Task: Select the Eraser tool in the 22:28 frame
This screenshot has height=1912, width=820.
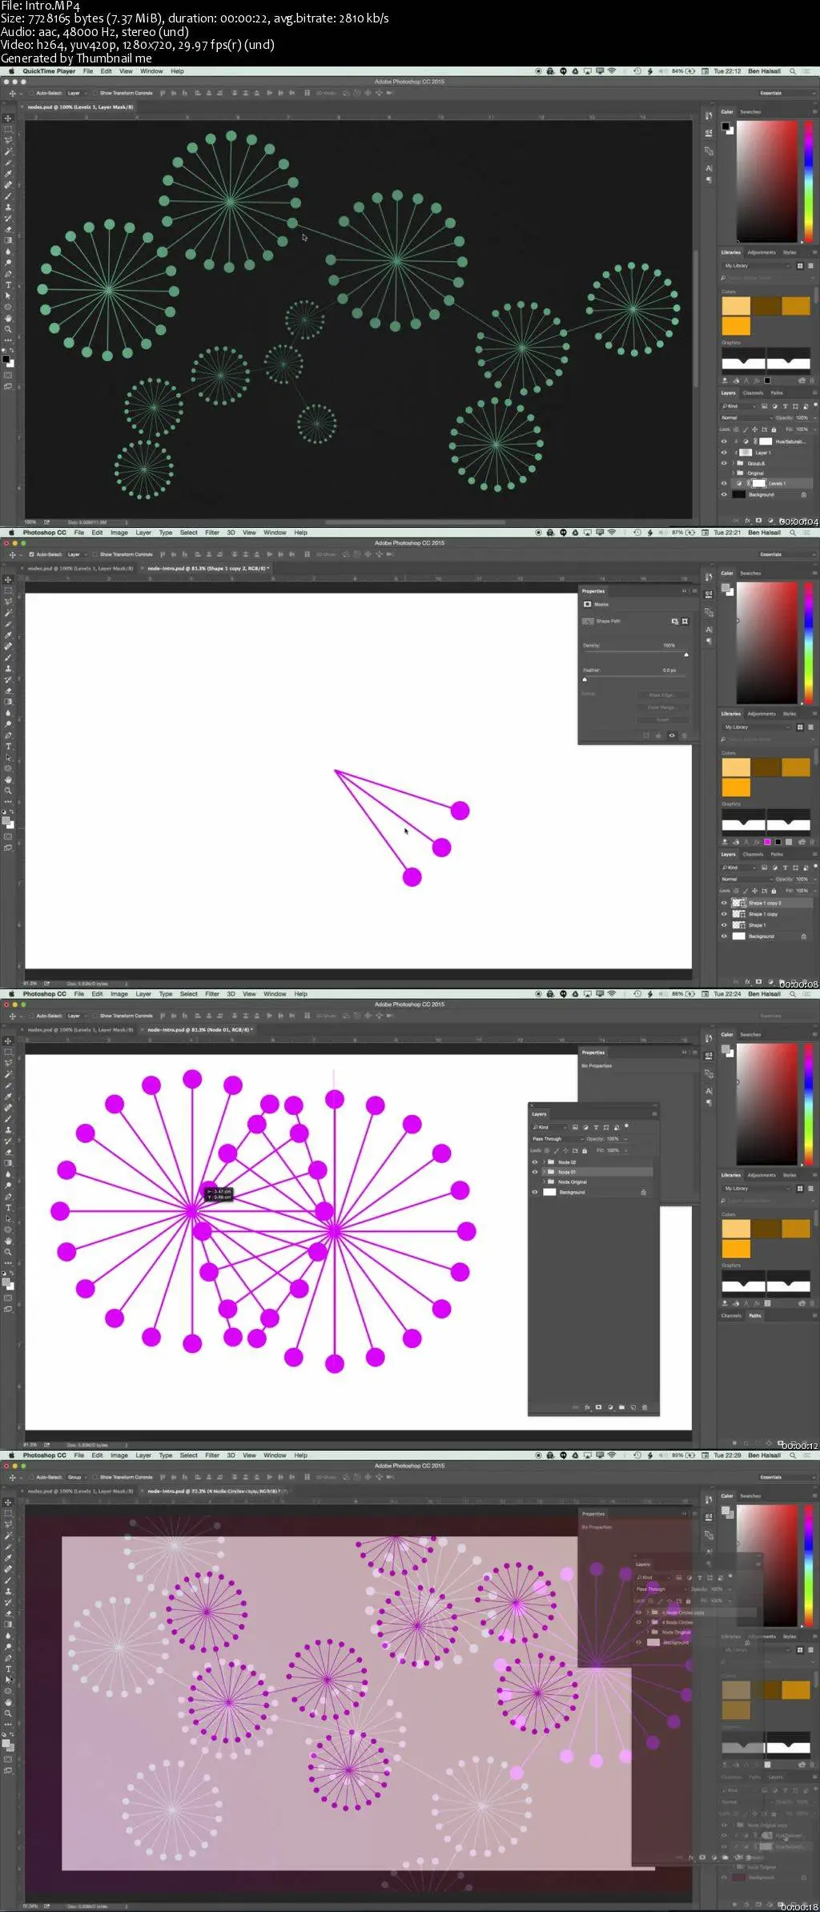Action: [x=8, y=1613]
